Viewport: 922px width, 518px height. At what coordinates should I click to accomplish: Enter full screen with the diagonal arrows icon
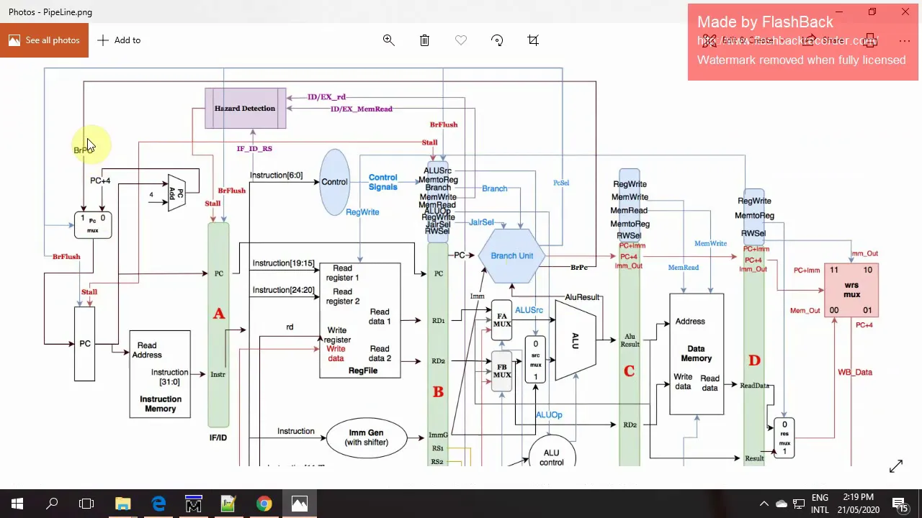coord(895,467)
